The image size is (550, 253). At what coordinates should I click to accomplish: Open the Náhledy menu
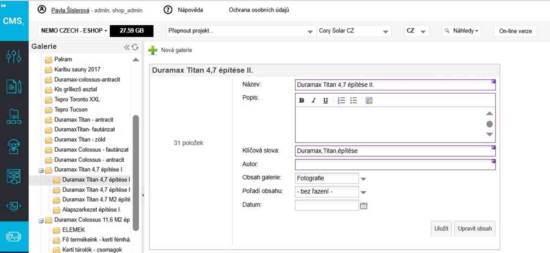[x=461, y=31]
